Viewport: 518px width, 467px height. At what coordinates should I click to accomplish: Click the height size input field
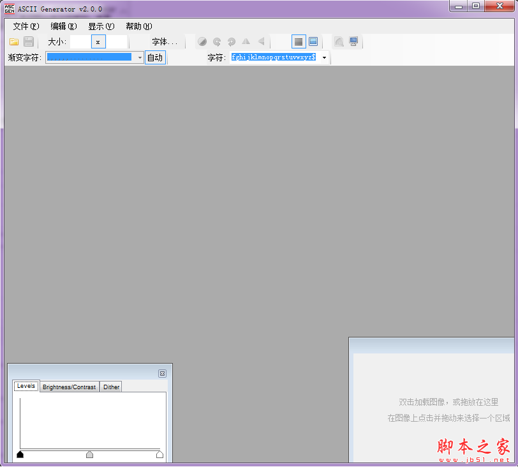click(x=117, y=41)
